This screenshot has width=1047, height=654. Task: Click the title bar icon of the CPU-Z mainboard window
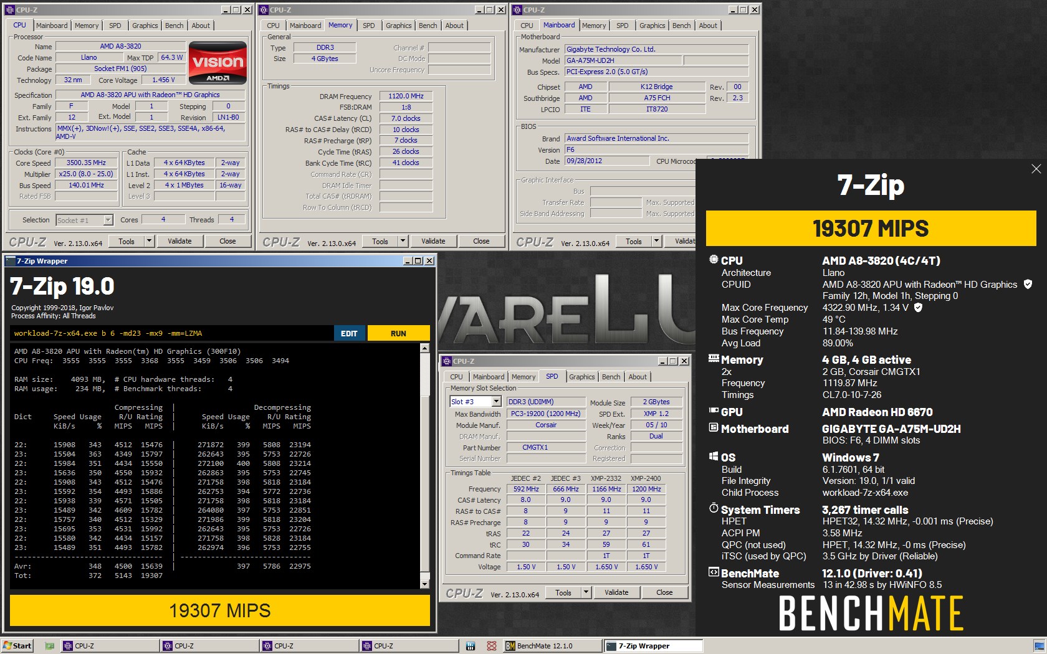click(x=517, y=9)
